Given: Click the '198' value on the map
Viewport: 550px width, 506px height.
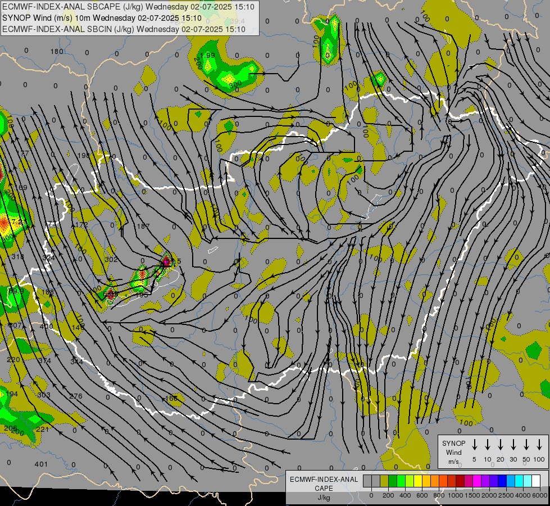Looking at the screenshot, I should pos(84,156).
